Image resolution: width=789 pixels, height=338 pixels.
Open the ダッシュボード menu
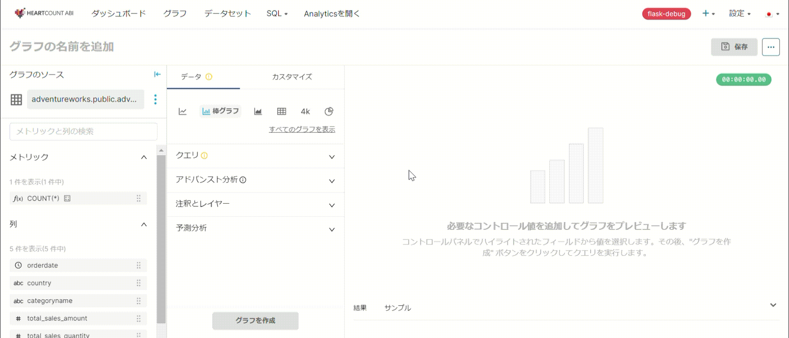(x=119, y=14)
